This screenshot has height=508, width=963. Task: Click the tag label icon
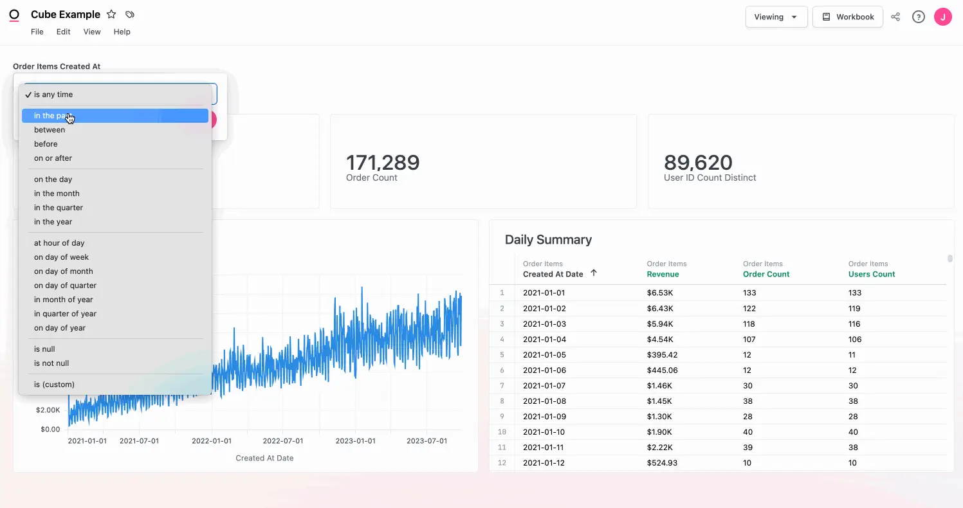coord(130,14)
